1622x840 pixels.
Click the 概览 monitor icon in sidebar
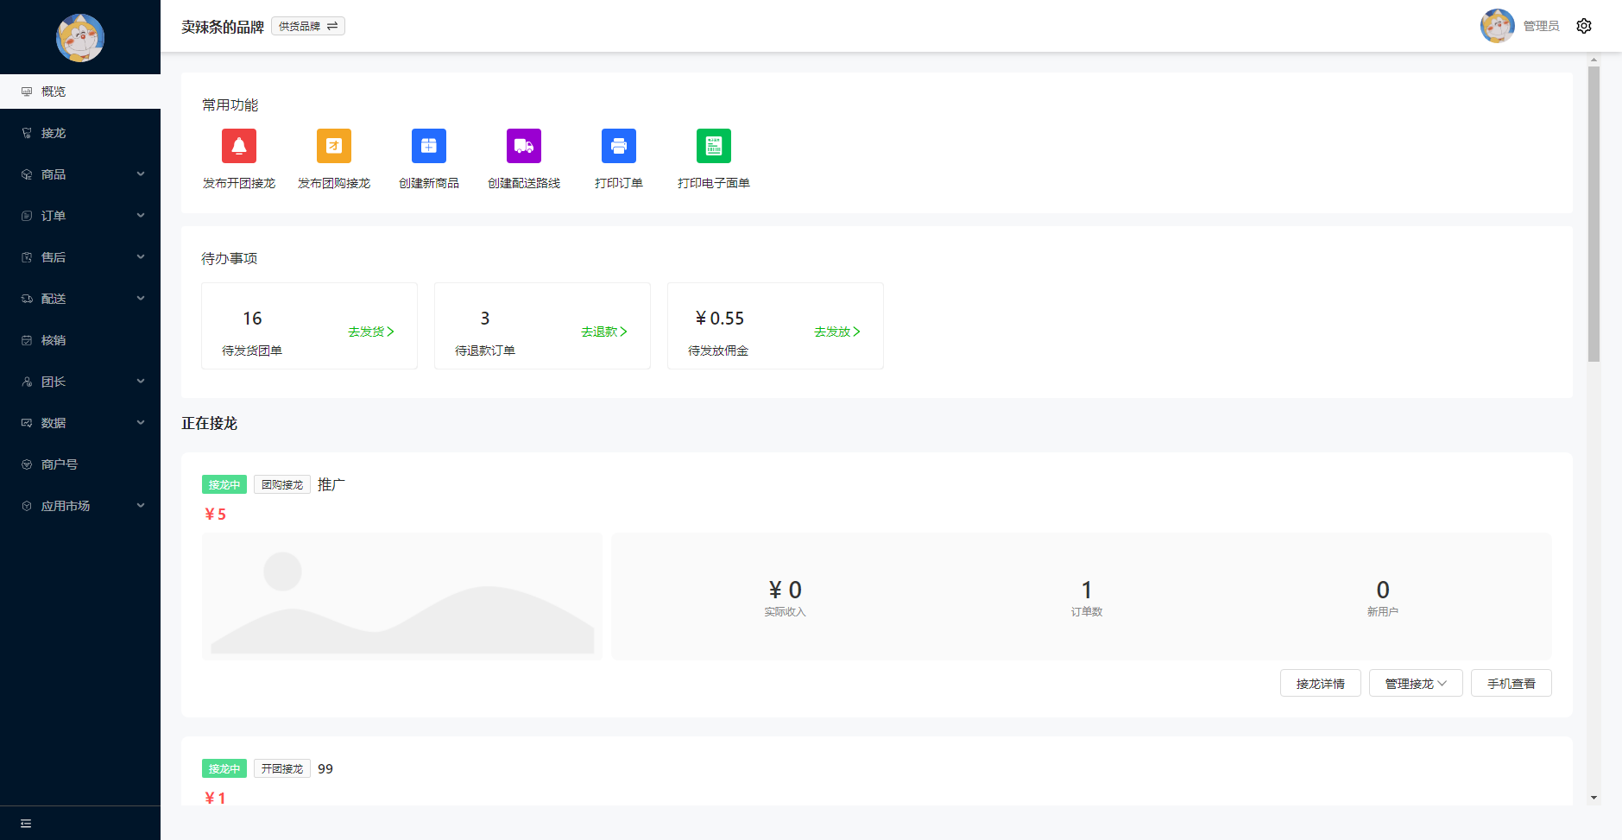coord(27,92)
